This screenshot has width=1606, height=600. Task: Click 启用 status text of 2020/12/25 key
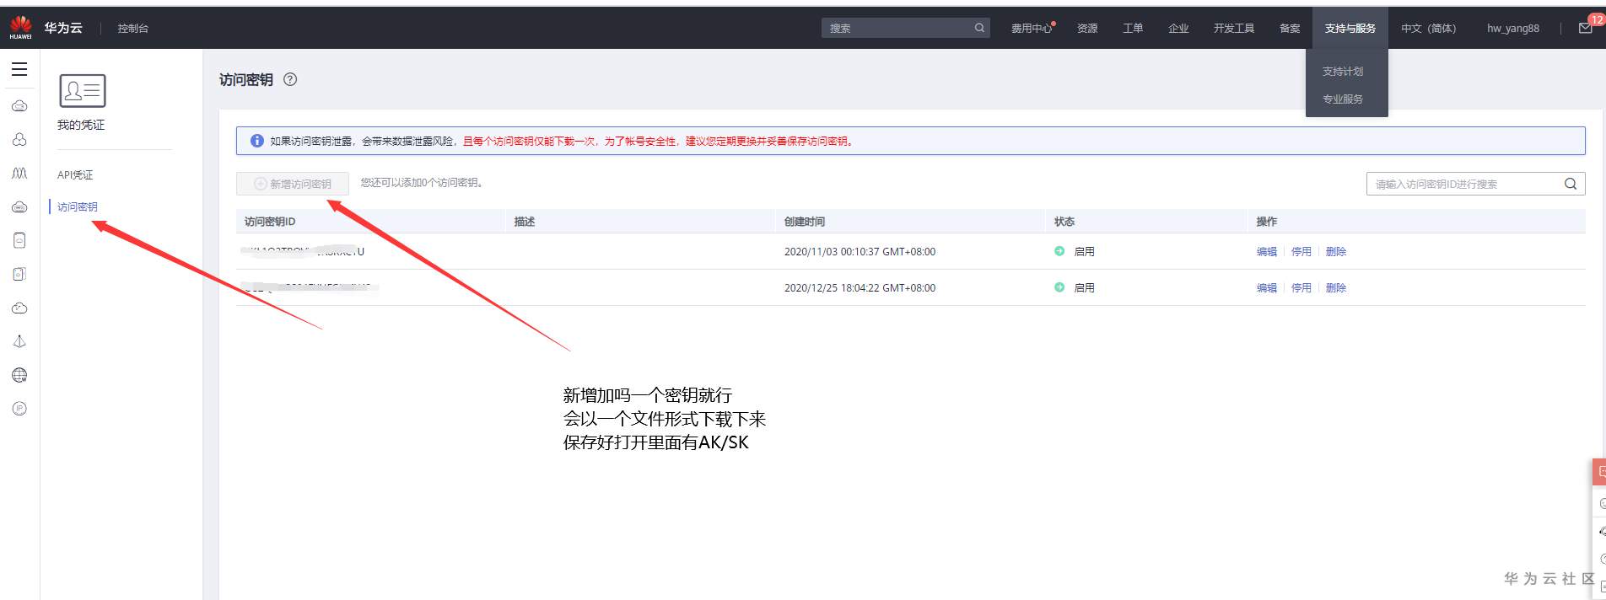click(x=1085, y=287)
